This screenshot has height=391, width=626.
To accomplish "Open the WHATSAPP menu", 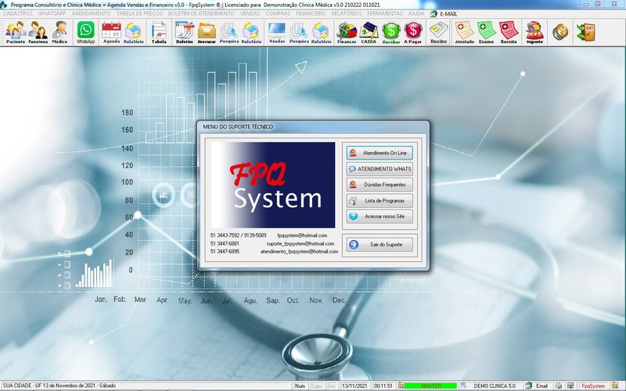I will coord(52,13).
